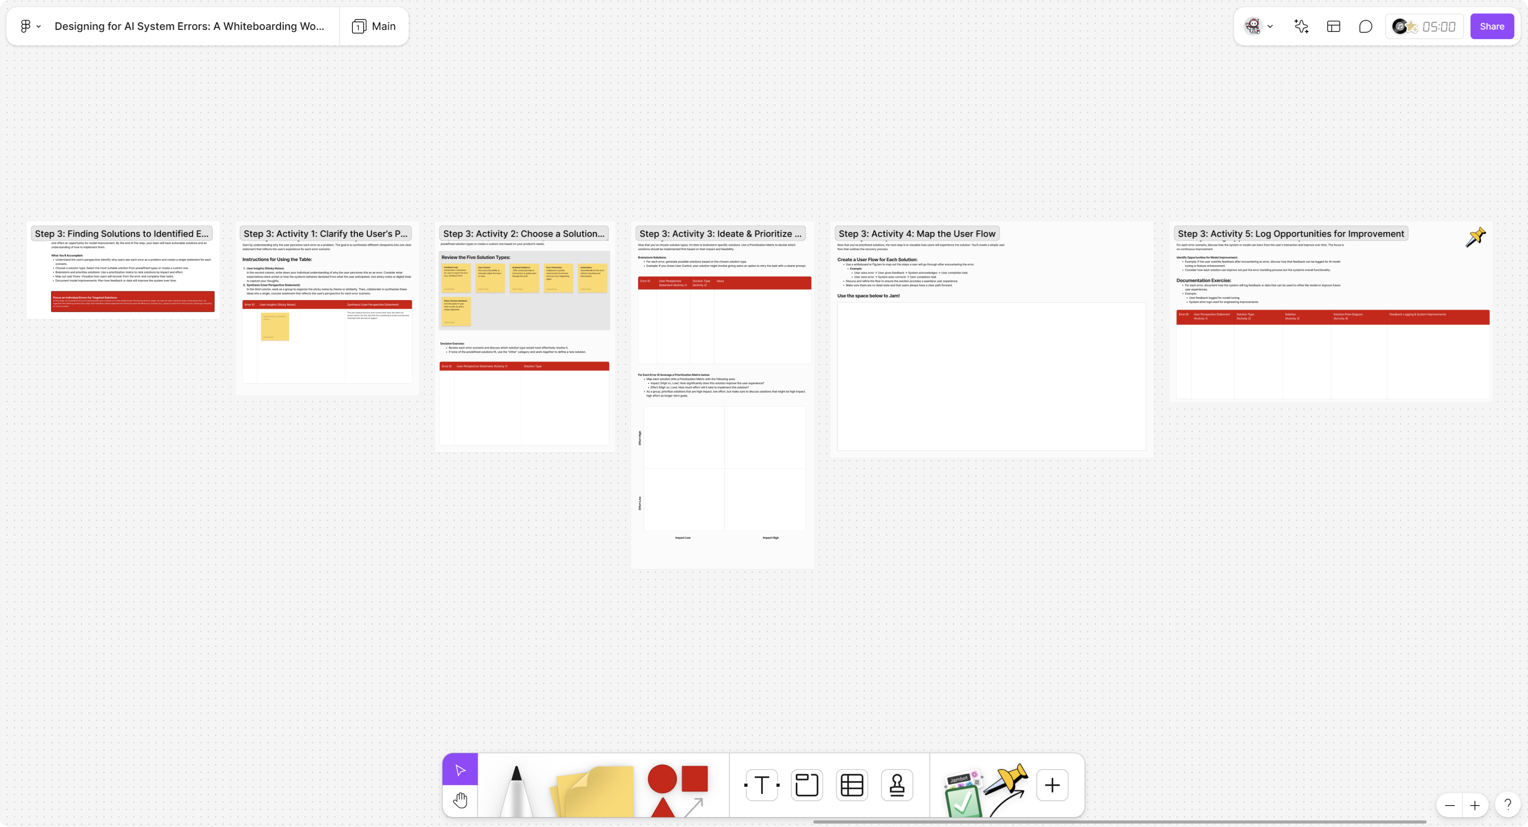Select section 'Step 3: Activity 5: Log Opportunities for Improvement'
The image size is (1528, 827).
coord(1291,234)
